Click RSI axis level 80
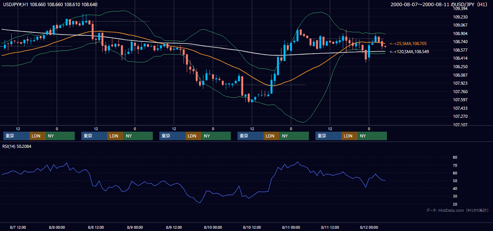The image size is (493, 231). click(x=455, y=157)
